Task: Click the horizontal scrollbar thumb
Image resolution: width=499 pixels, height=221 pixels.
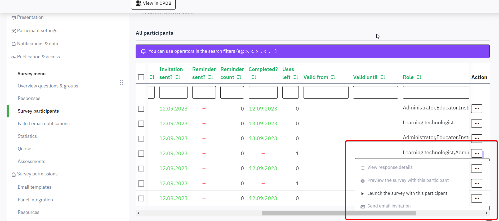Action: [x=338, y=213]
